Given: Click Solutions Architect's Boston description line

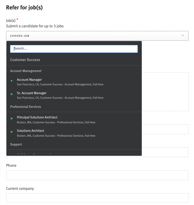Looking at the screenshot, I should pyautogui.click(x=56, y=136).
